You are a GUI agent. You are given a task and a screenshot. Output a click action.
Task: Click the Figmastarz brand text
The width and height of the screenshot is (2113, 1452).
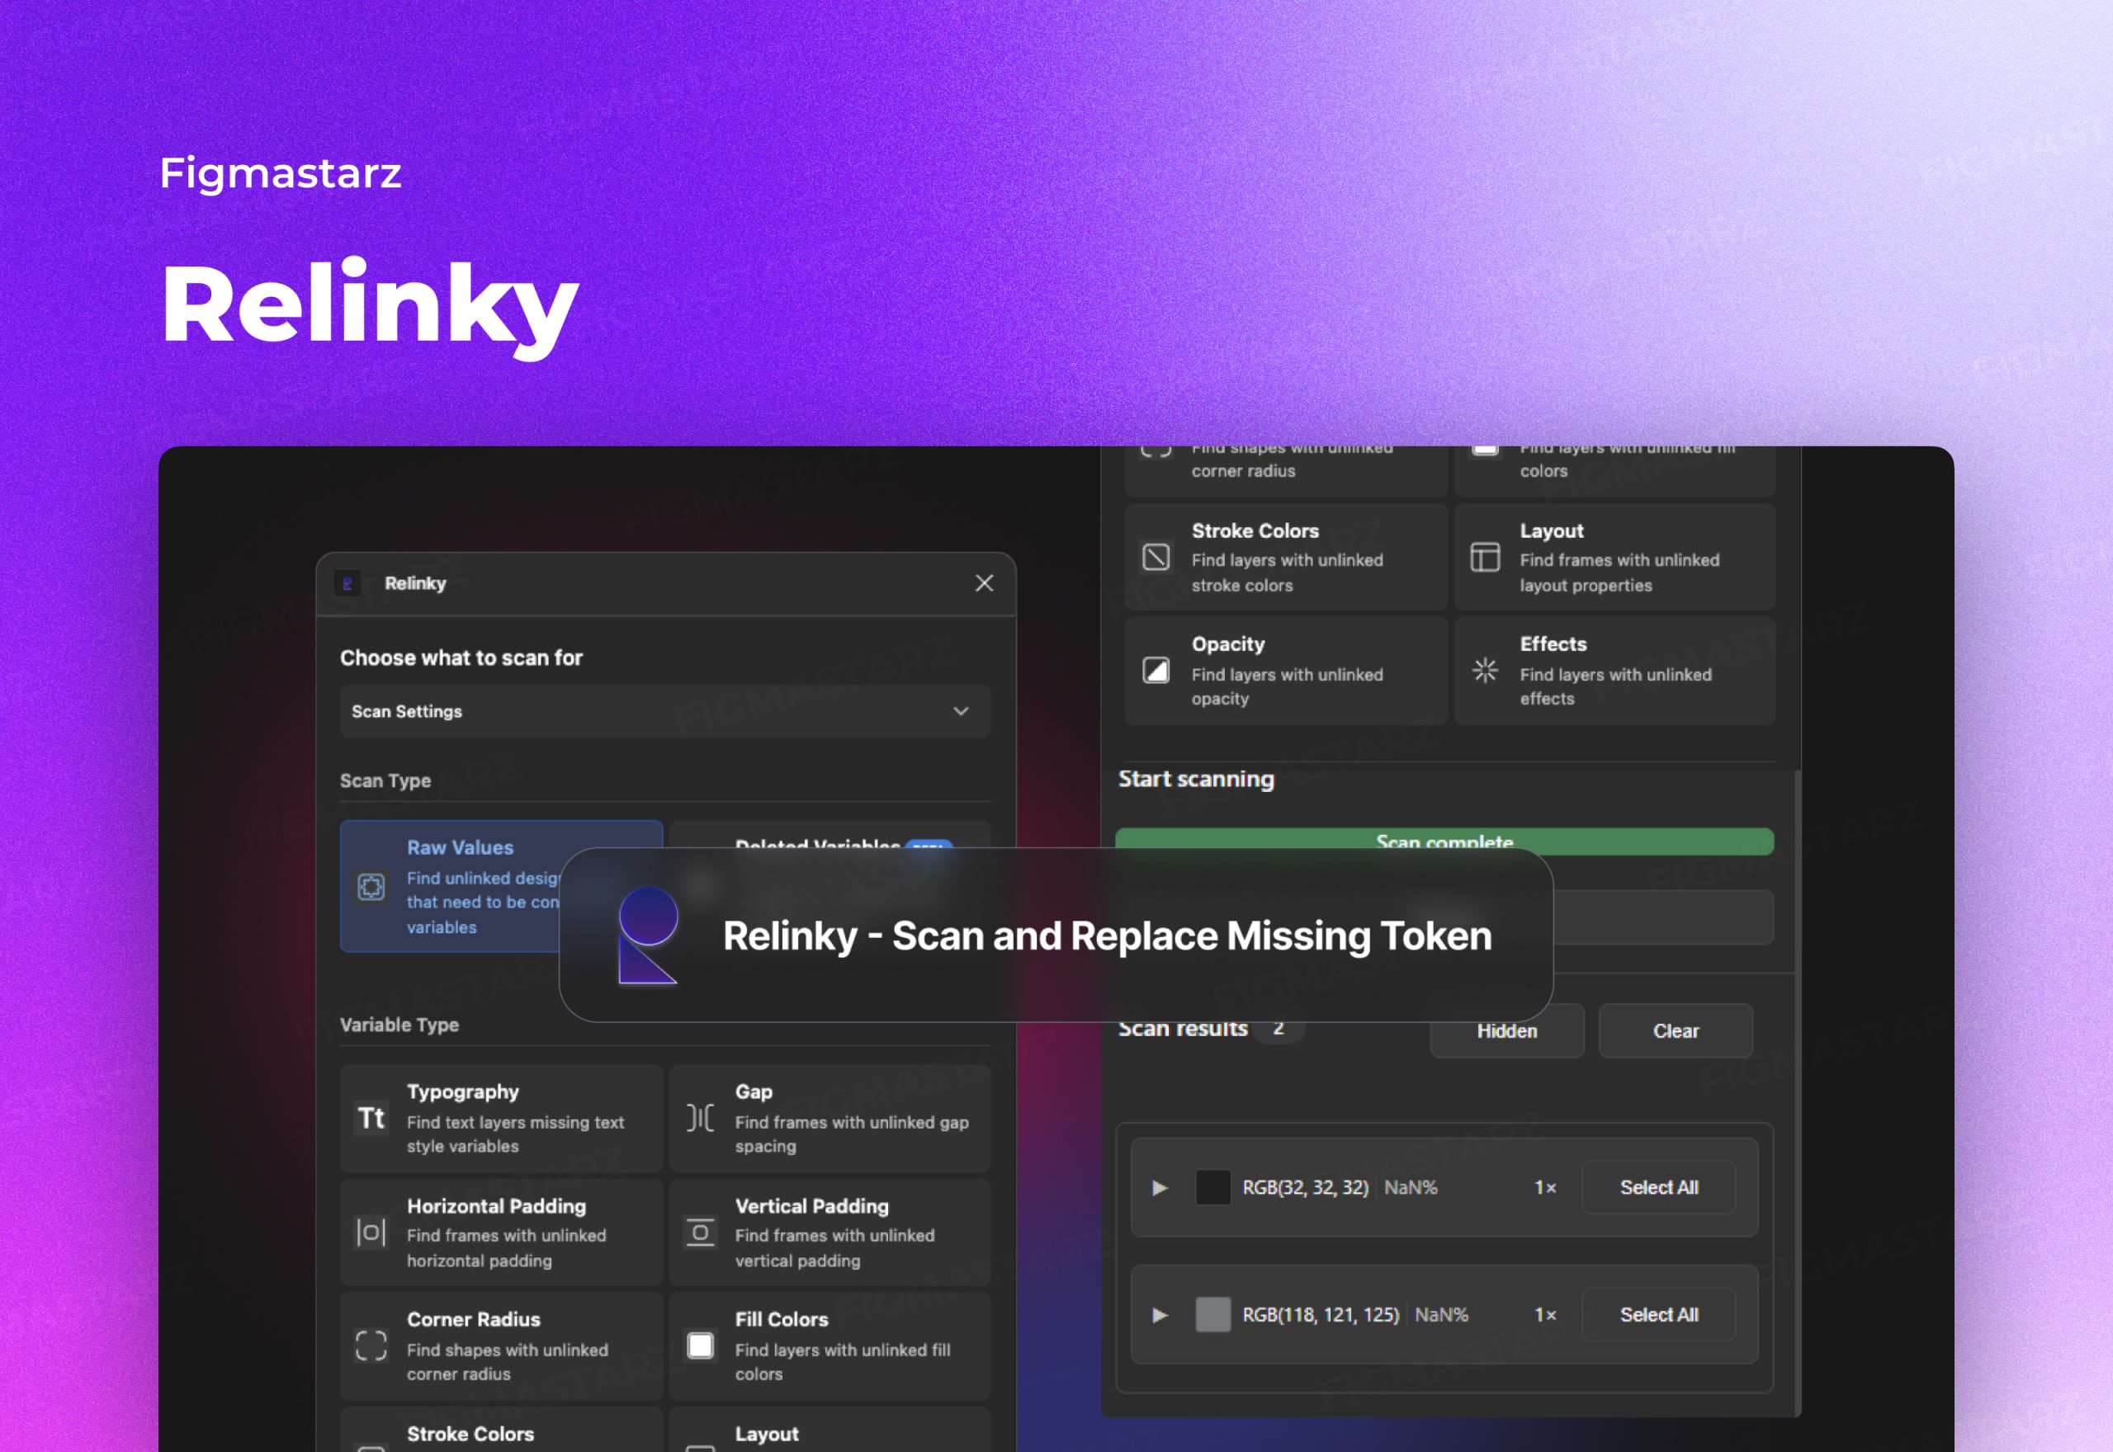click(281, 174)
